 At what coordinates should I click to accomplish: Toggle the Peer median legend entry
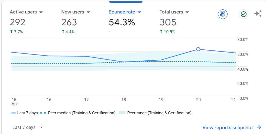pos(78,113)
